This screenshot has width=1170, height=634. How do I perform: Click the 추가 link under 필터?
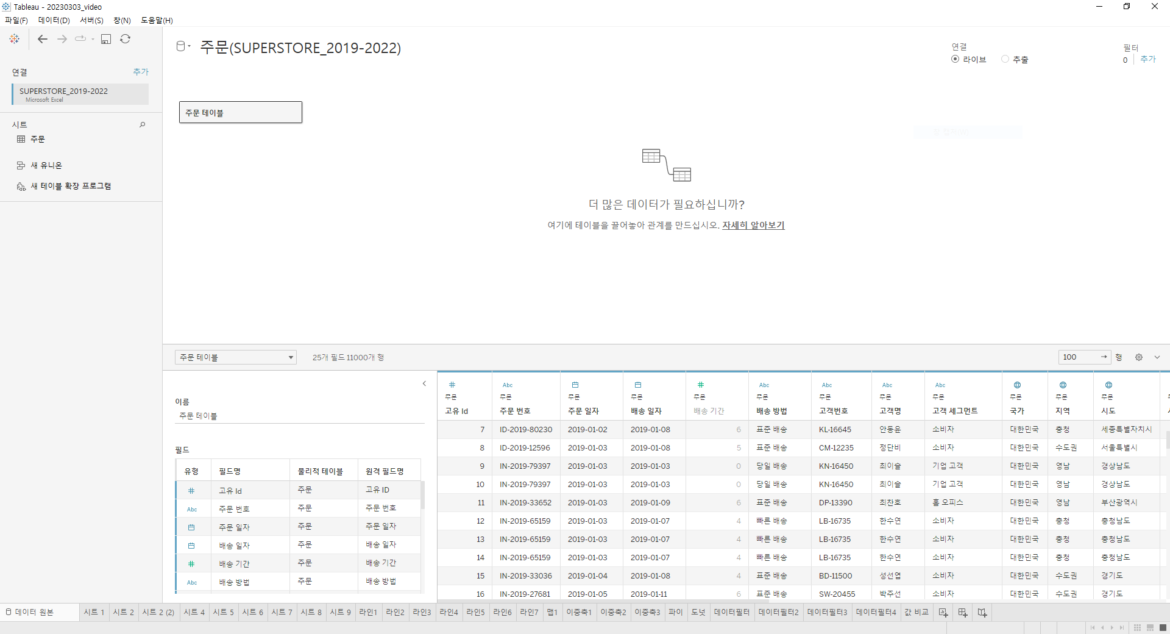[x=1148, y=59]
